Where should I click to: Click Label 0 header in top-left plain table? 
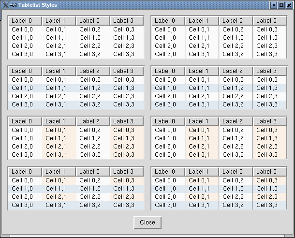25,21
